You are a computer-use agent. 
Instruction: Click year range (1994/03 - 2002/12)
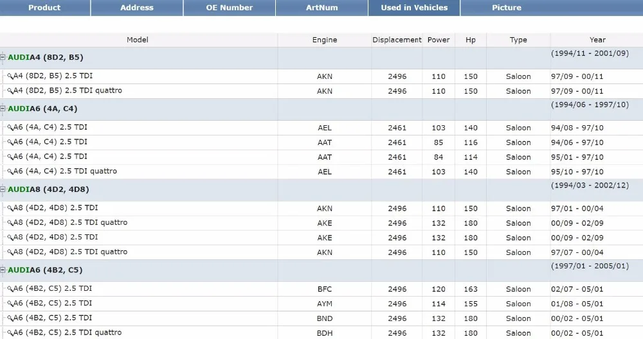pyautogui.click(x=590, y=186)
